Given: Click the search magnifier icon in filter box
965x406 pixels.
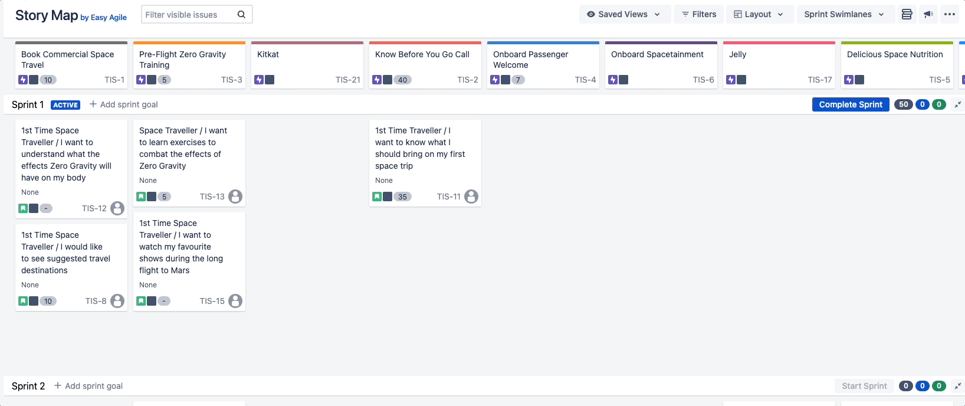Looking at the screenshot, I should (x=241, y=15).
